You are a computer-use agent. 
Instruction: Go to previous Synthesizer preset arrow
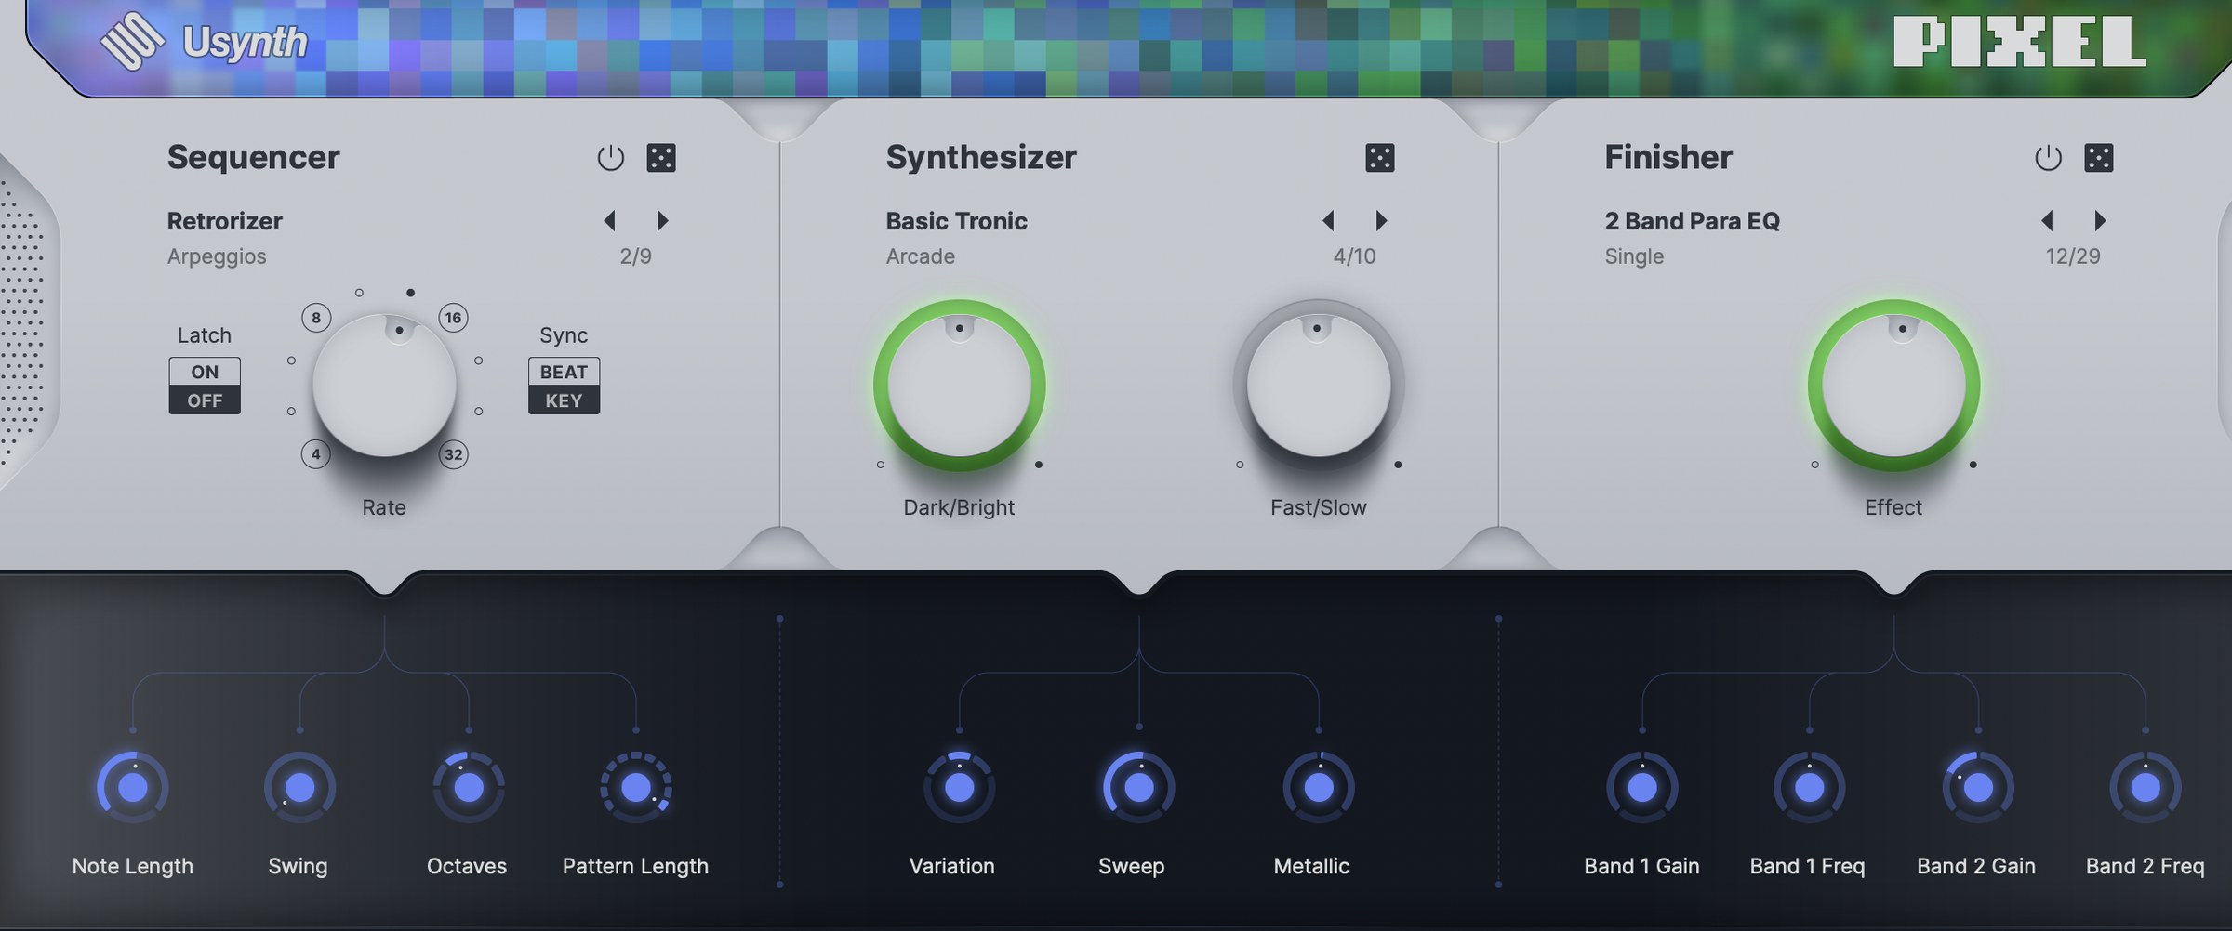[x=1329, y=220]
